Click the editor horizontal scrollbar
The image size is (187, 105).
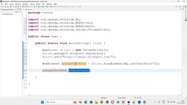[105, 95]
